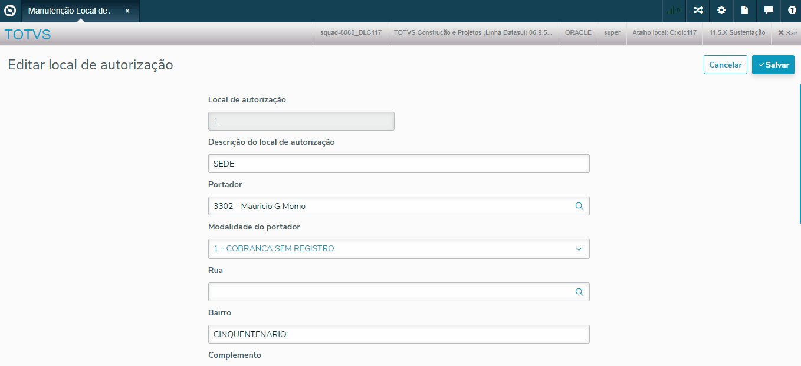This screenshot has height=366, width=801.
Task: Open the TOTVS home logo icon
Action: pos(10,11)
